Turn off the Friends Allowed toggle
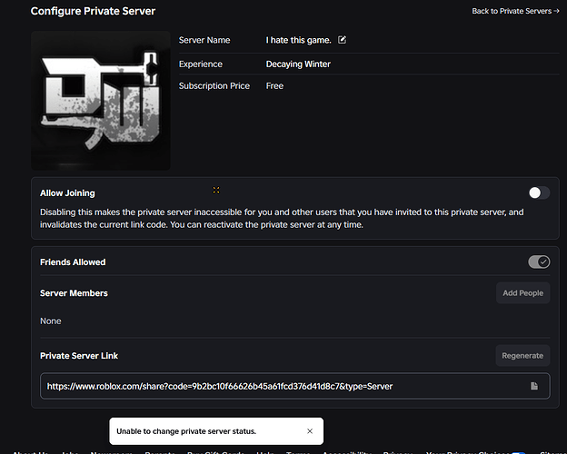 click(539, 262)
